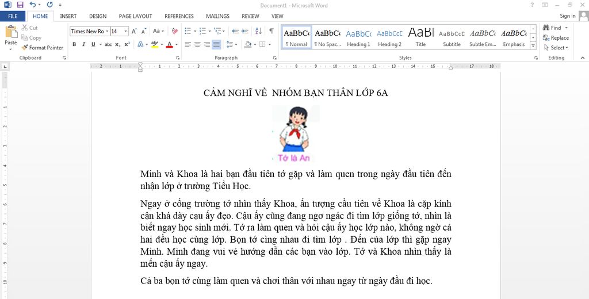This screenshot has height=299, width=589.
Task: Activate the Format Painter brush
Action: (x=42, y=48)
